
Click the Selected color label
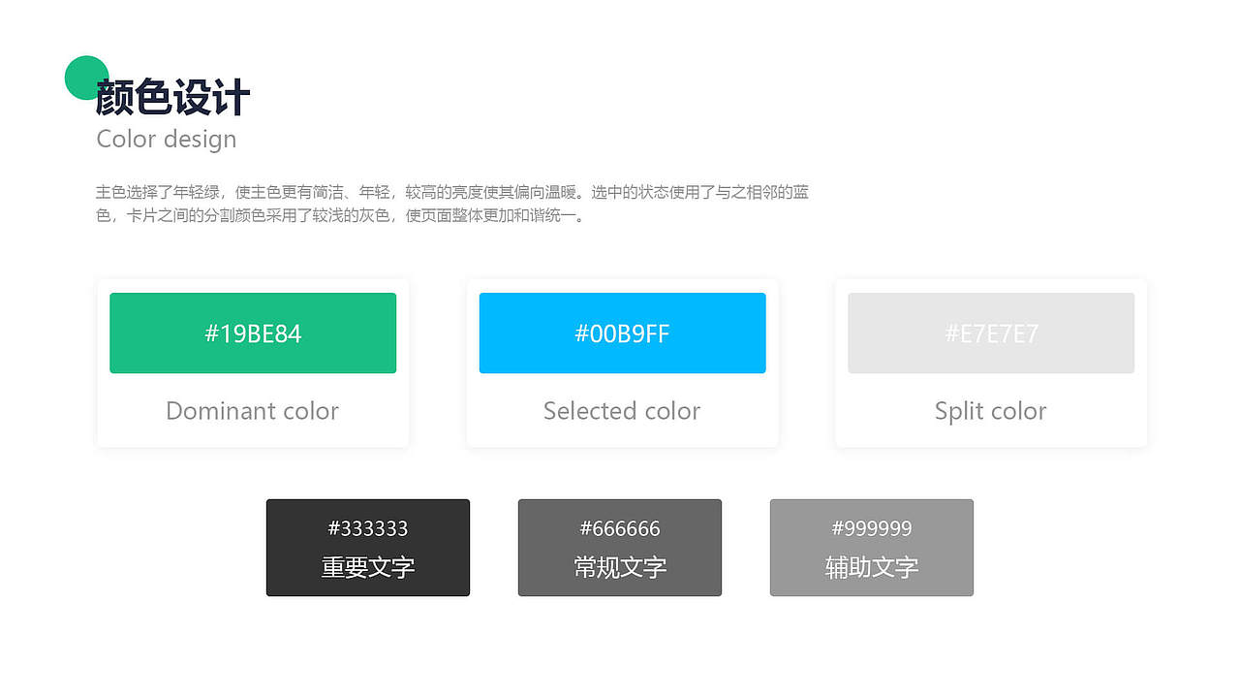tap(622, 411)
